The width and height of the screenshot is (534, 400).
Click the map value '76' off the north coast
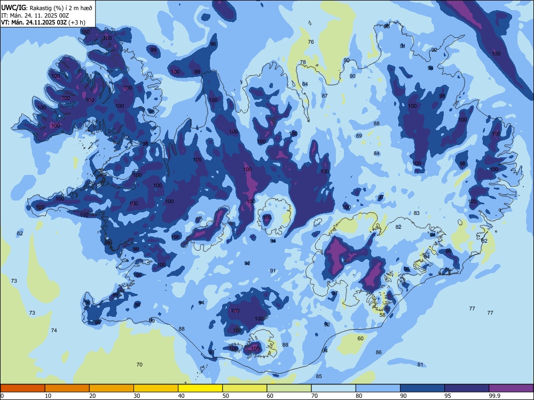click(311, 42)
